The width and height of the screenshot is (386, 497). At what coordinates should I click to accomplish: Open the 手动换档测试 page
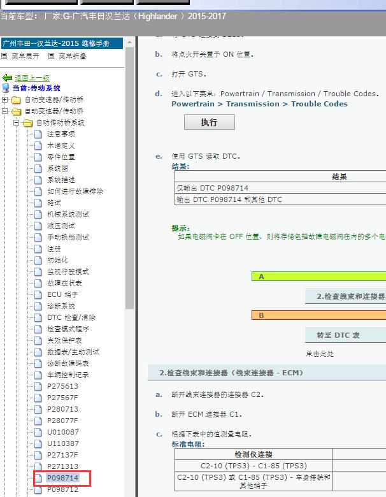point(68,237)
